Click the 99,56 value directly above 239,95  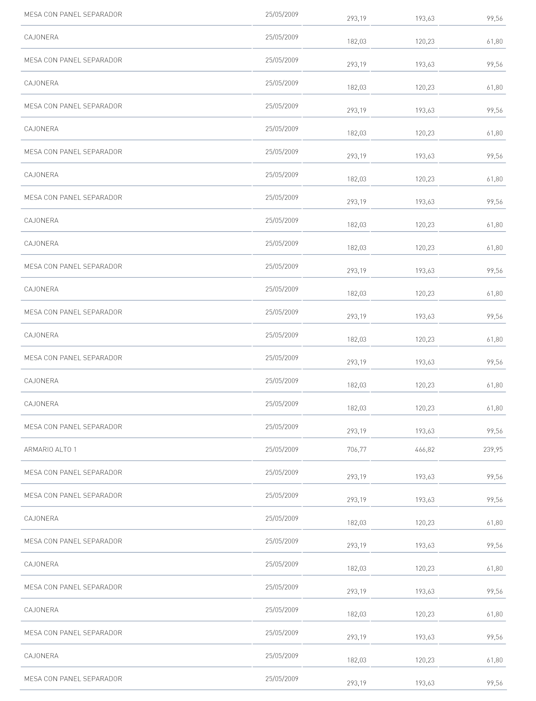[494, 431]
